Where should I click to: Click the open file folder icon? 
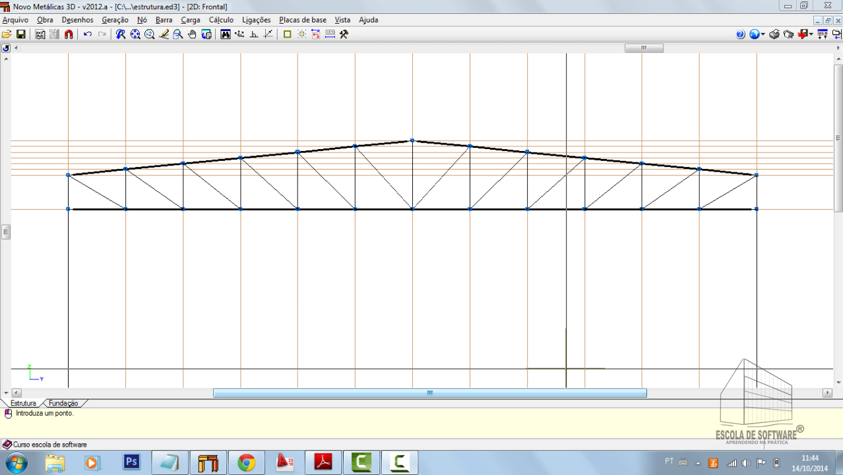pos(7,34)
